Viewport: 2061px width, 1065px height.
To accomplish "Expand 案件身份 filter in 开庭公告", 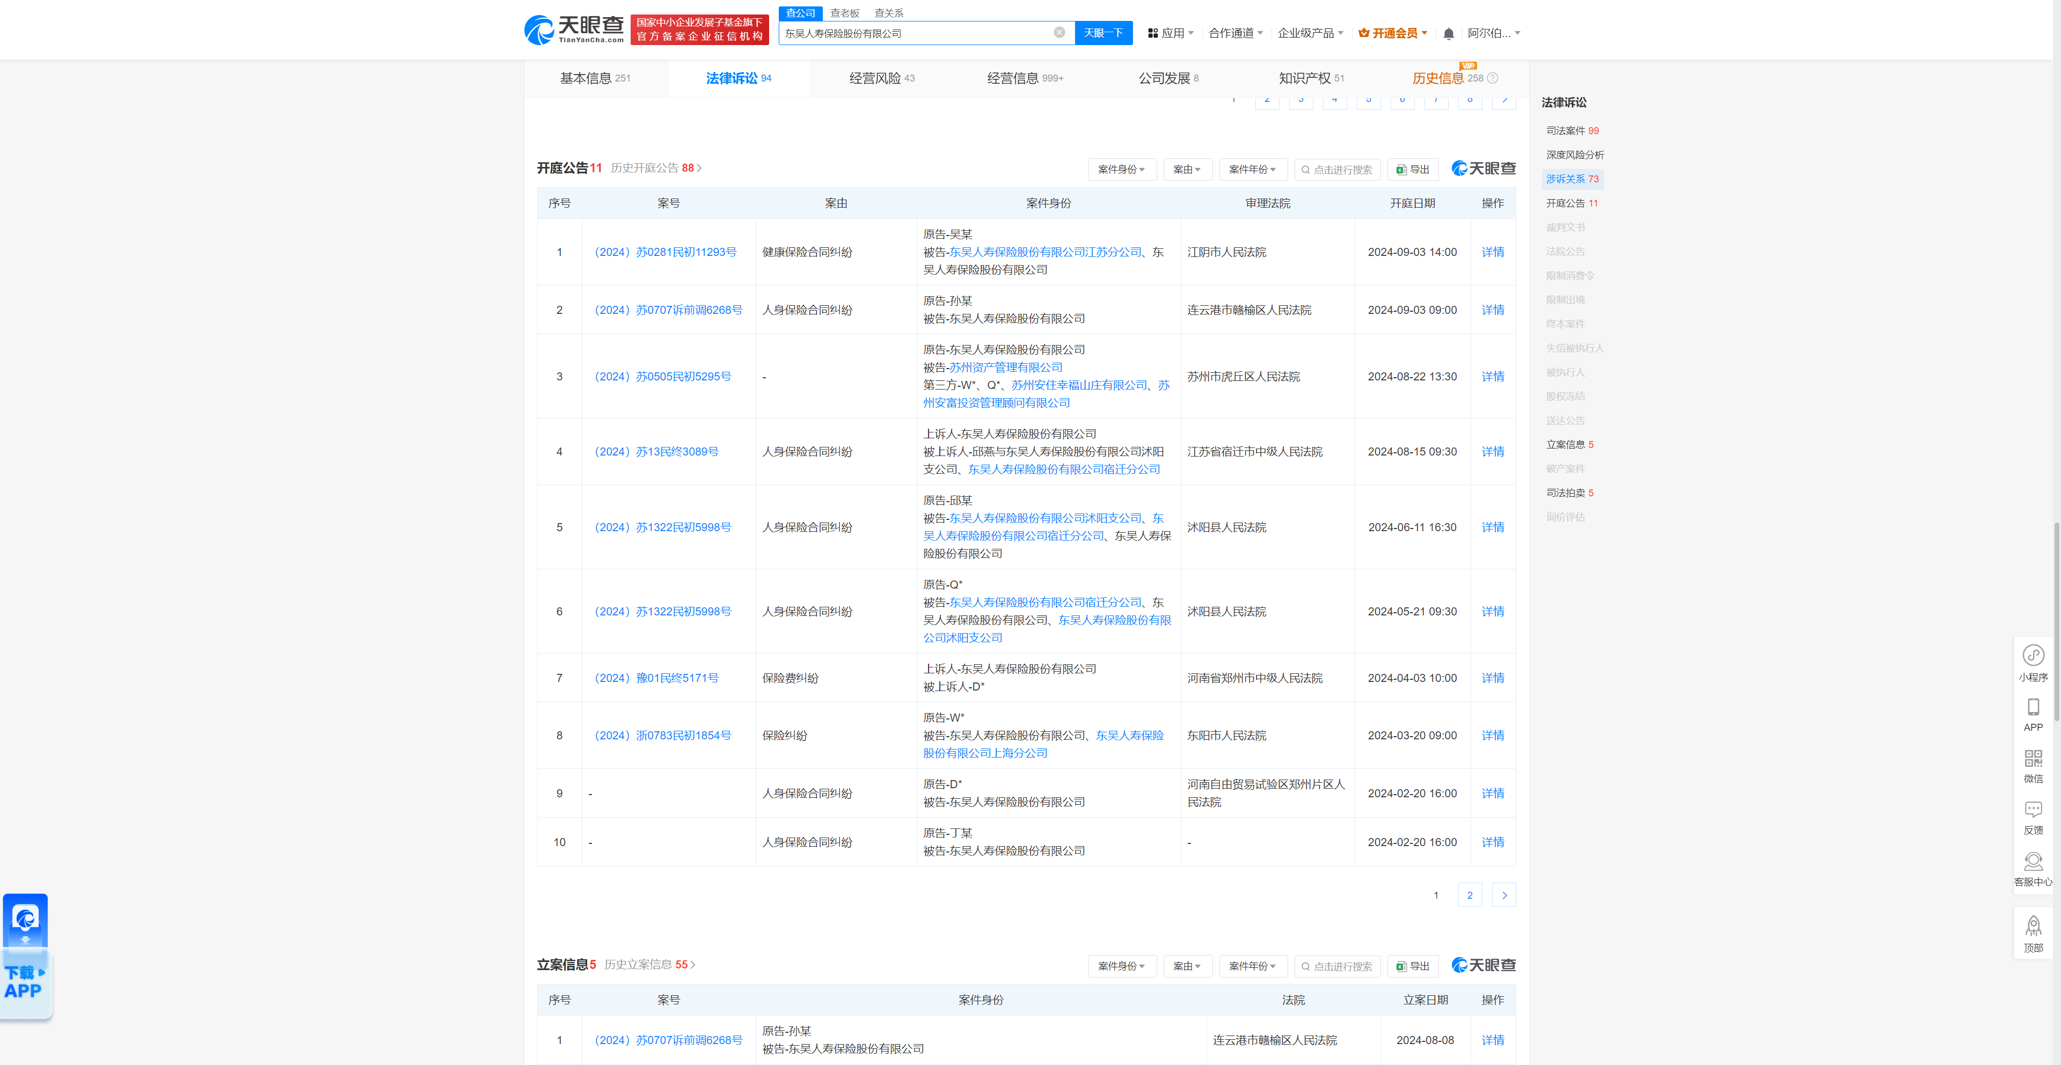I will point(1122,170).
